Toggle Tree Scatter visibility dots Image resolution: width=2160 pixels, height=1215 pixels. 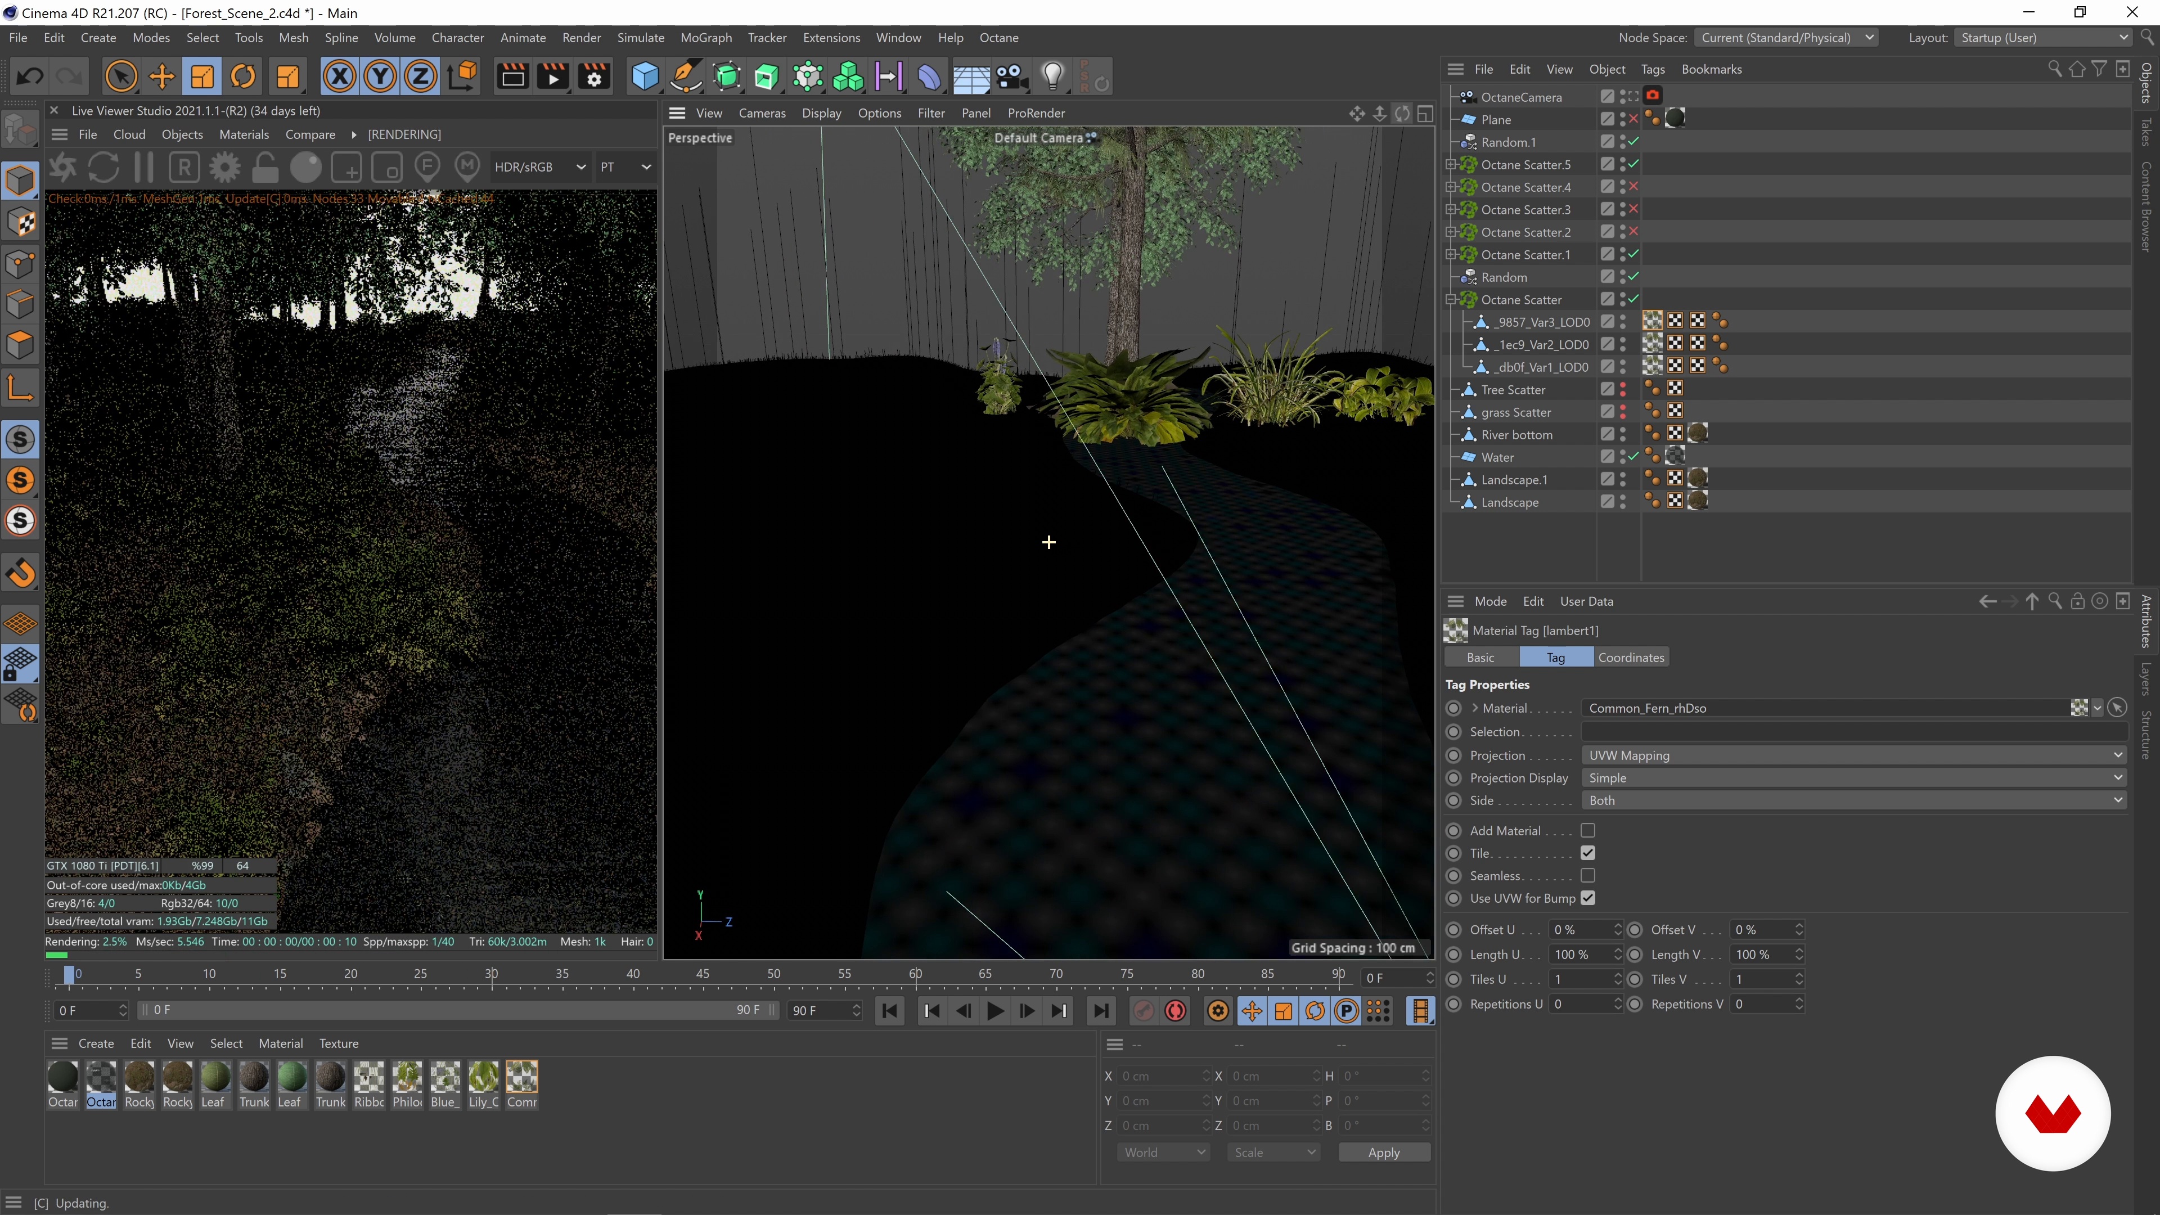click(x=1622, y=389)
